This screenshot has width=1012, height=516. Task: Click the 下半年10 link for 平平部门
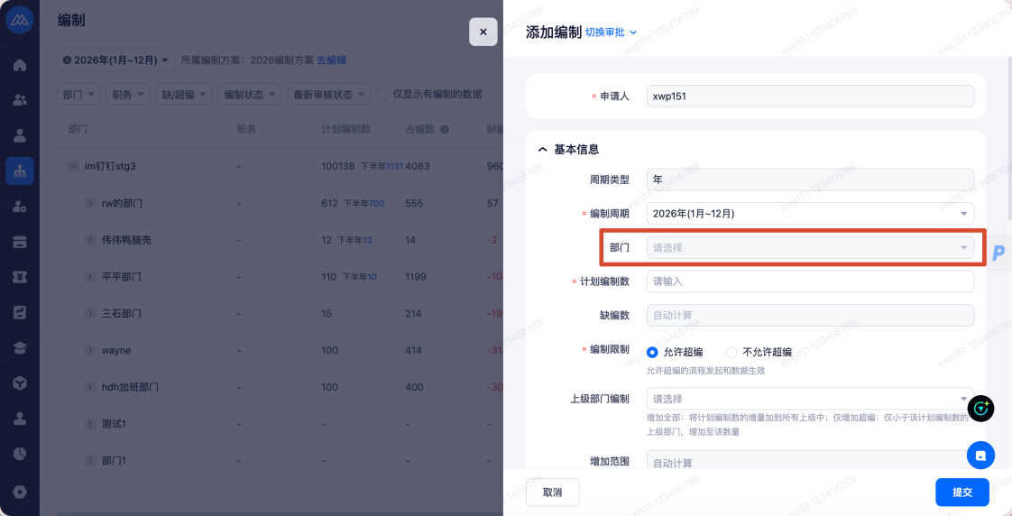pyautogui.click(x=359, y=277)
